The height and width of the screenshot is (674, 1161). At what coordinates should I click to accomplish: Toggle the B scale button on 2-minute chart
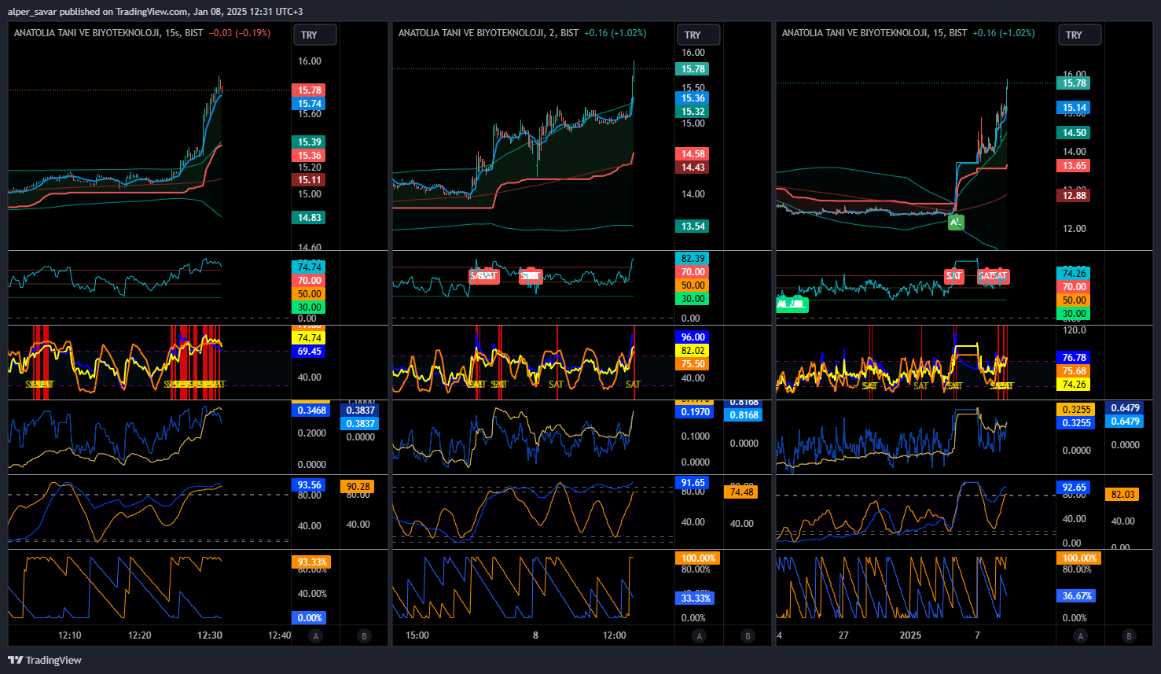(748, 636)
